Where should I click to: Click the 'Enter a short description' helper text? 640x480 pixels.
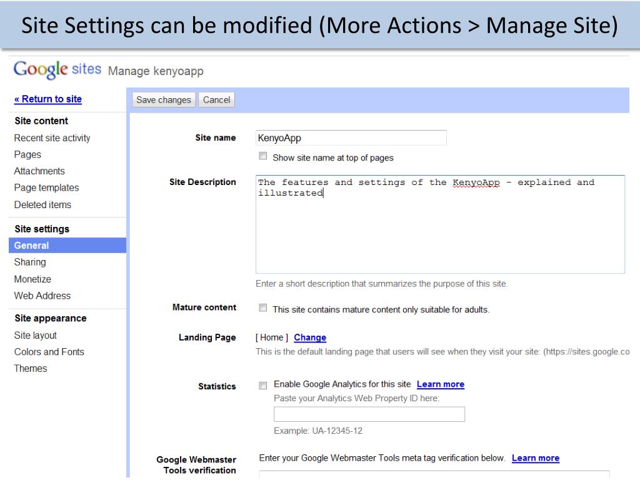[x=382, y=284]
